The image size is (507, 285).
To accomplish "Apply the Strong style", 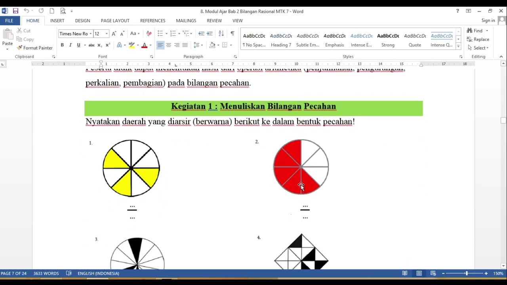I will click(x=388, y=40).
